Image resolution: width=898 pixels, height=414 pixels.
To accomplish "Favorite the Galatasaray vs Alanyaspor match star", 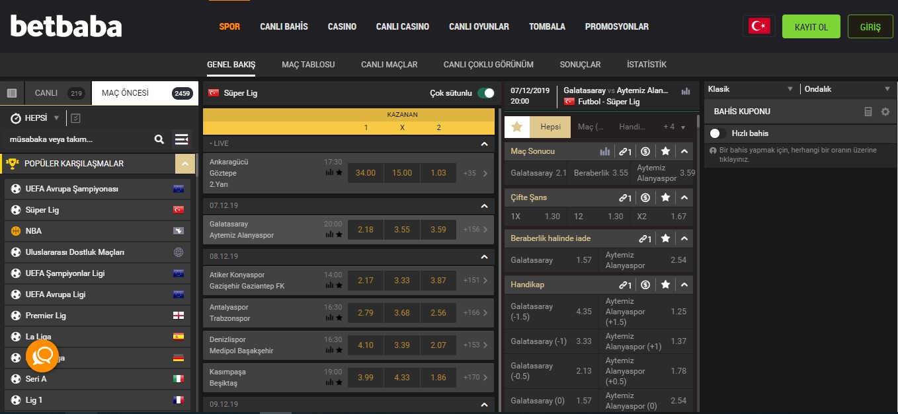I will click(x=339, y=234).
